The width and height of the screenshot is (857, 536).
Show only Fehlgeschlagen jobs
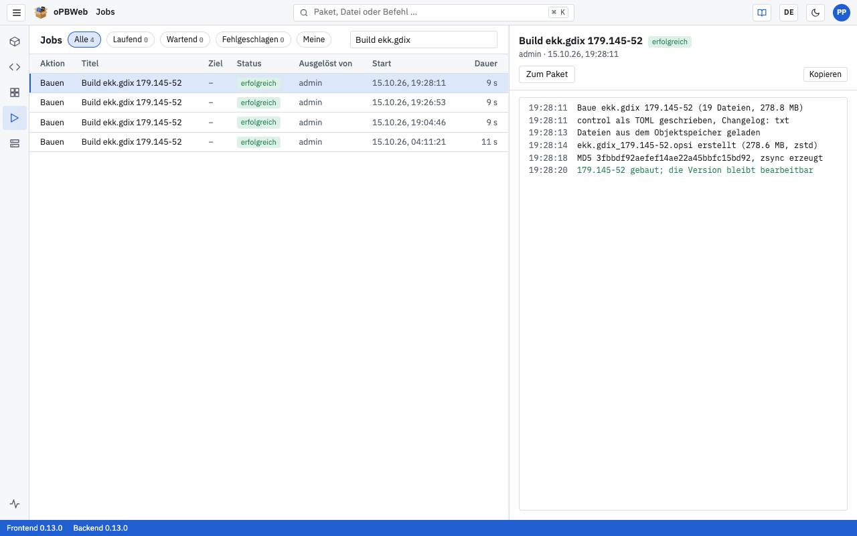(x=253, y=40)
